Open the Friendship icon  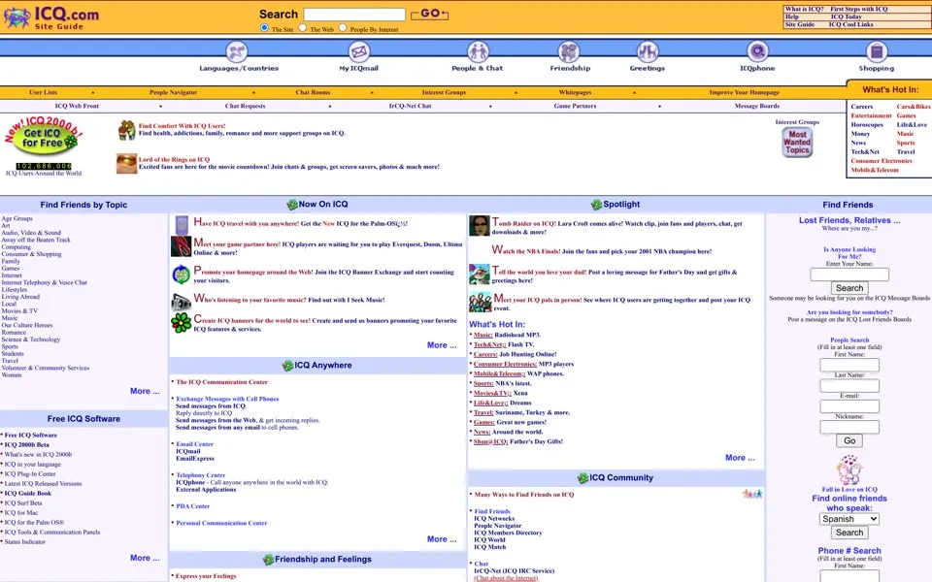click(x=569, y=52)
